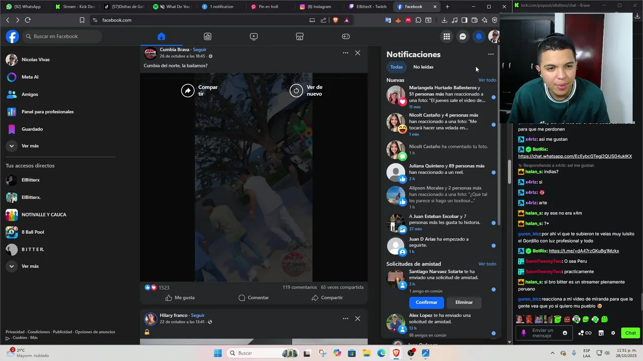Screen dimensions: 643x361
Task: Focus the Buscar en Facebook search field
Action: (62, 37)
